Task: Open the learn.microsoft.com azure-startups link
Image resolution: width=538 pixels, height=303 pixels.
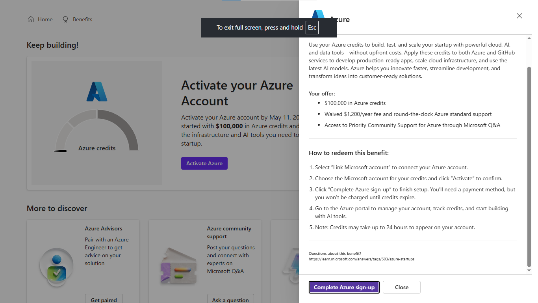Action: [362, 259]
